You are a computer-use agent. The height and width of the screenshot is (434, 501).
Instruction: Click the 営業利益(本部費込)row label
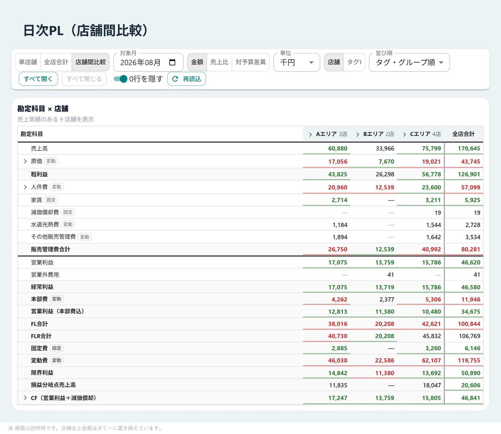coord(57,311)
